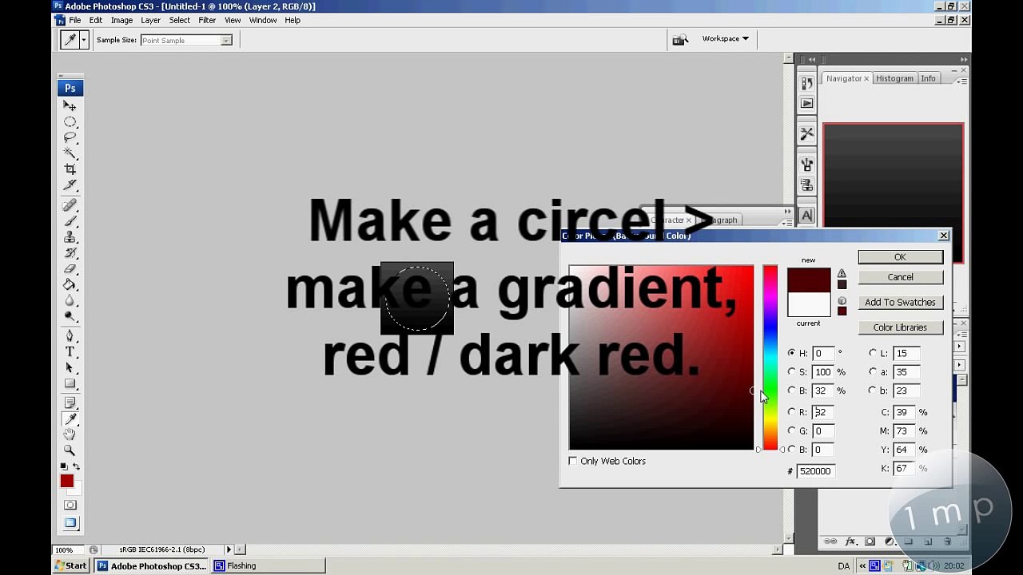1023x575 pixels.
Task: Select the G green radio button
Action: tap(791, 431)
